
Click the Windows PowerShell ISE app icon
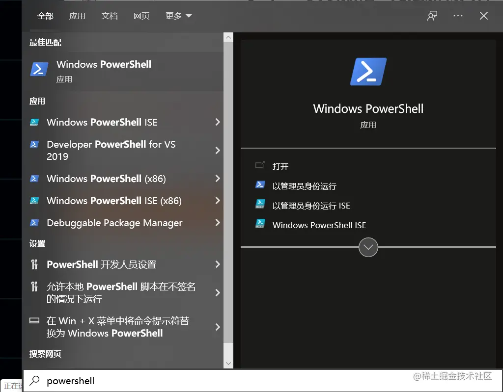(x=34, y=122)
